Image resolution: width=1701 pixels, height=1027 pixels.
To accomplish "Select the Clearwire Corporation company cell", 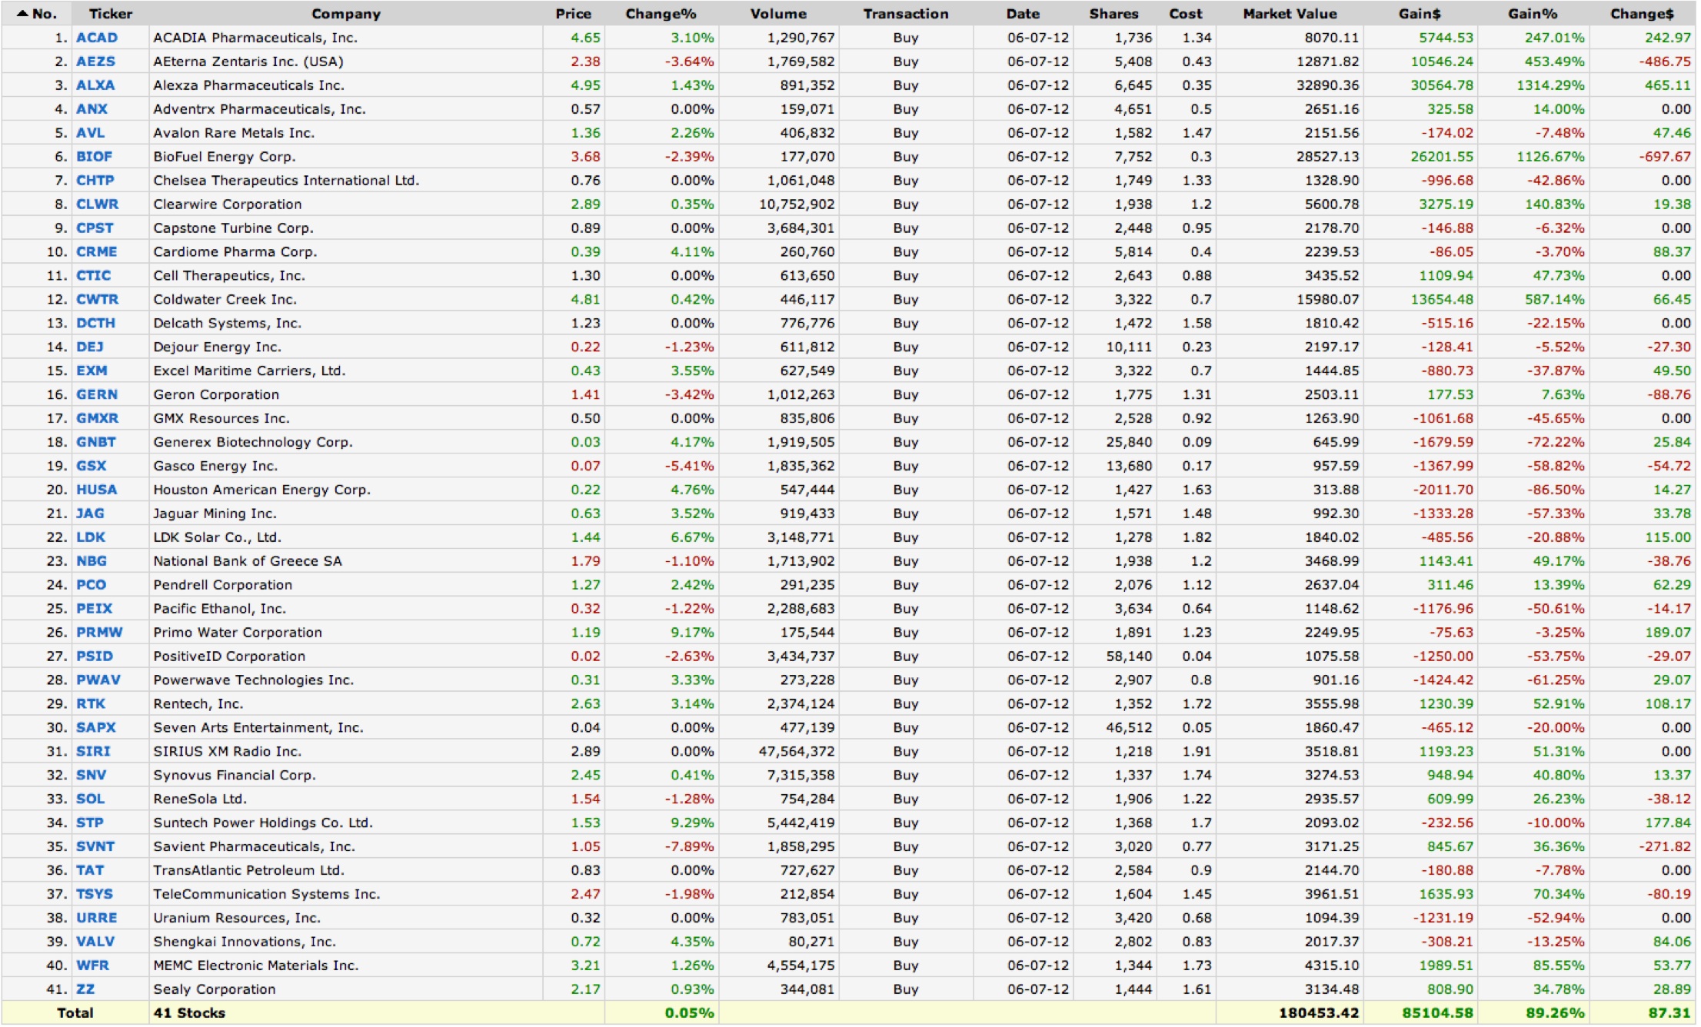I will pos(345,204).
